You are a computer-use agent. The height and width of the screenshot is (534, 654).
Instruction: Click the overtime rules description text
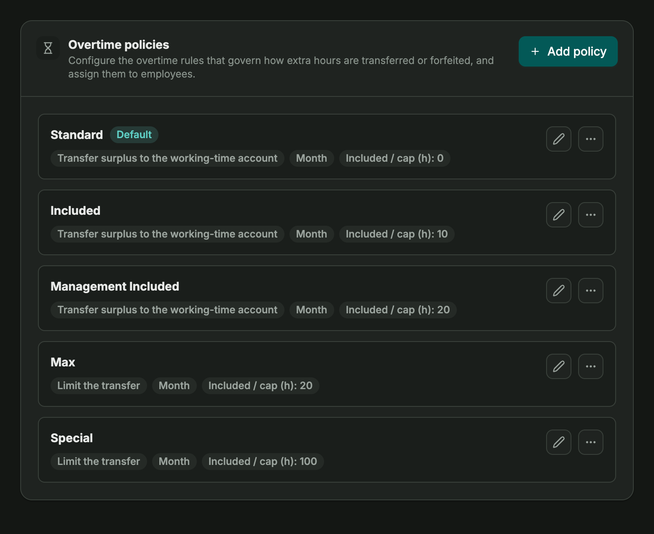point(281,67)
